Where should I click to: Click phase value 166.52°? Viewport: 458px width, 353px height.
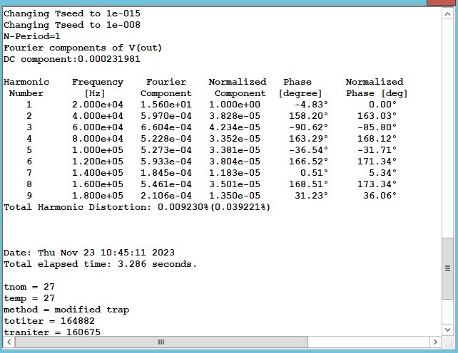309,161
